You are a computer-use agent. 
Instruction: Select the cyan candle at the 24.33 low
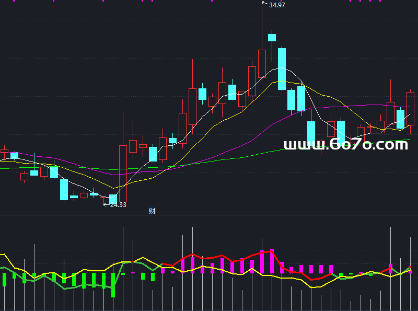(x=113, y=199)
